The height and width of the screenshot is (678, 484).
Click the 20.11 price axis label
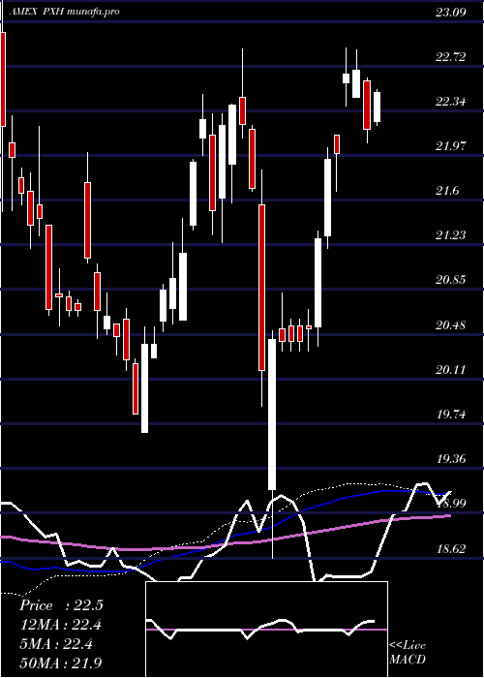tap(451, 370)
